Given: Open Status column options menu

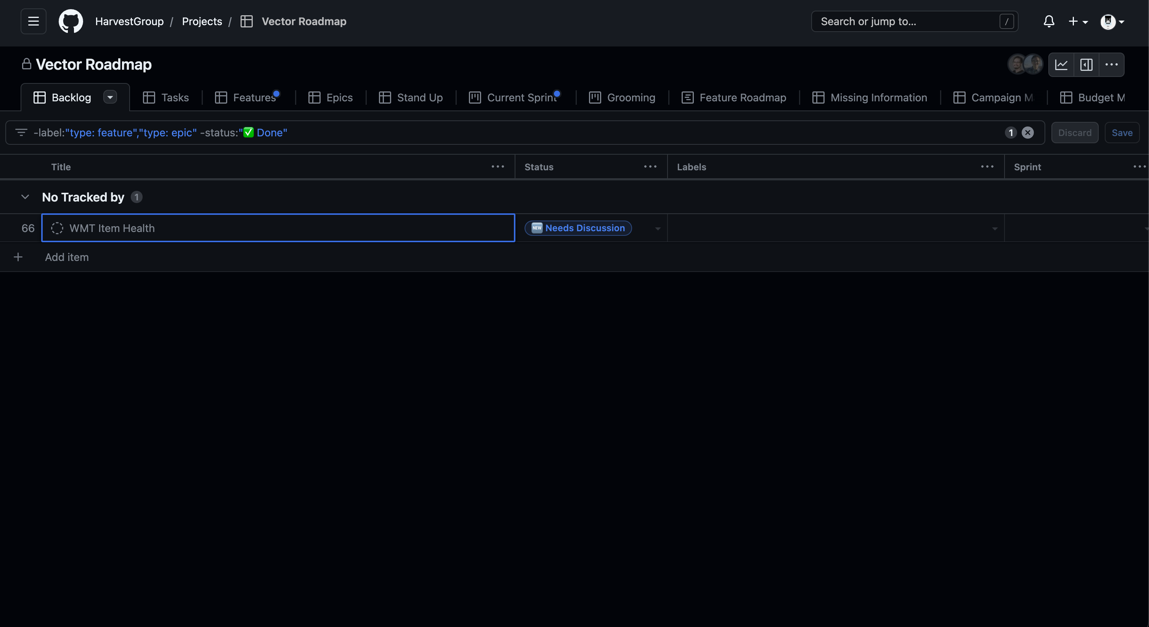Looking at the screenshot, I should [650, 167].
